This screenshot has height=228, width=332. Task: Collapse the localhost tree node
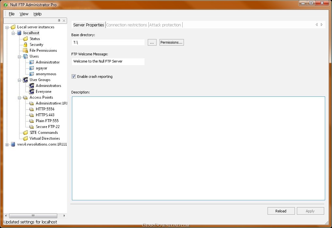pyautogui.click(x=13, y=33)
